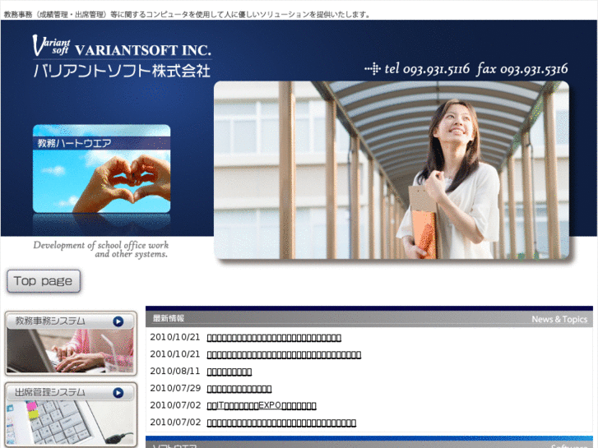598x448 pixels.
Task: Open the 教務事務システム sidebar banner
Action: [x=71, y=343]
